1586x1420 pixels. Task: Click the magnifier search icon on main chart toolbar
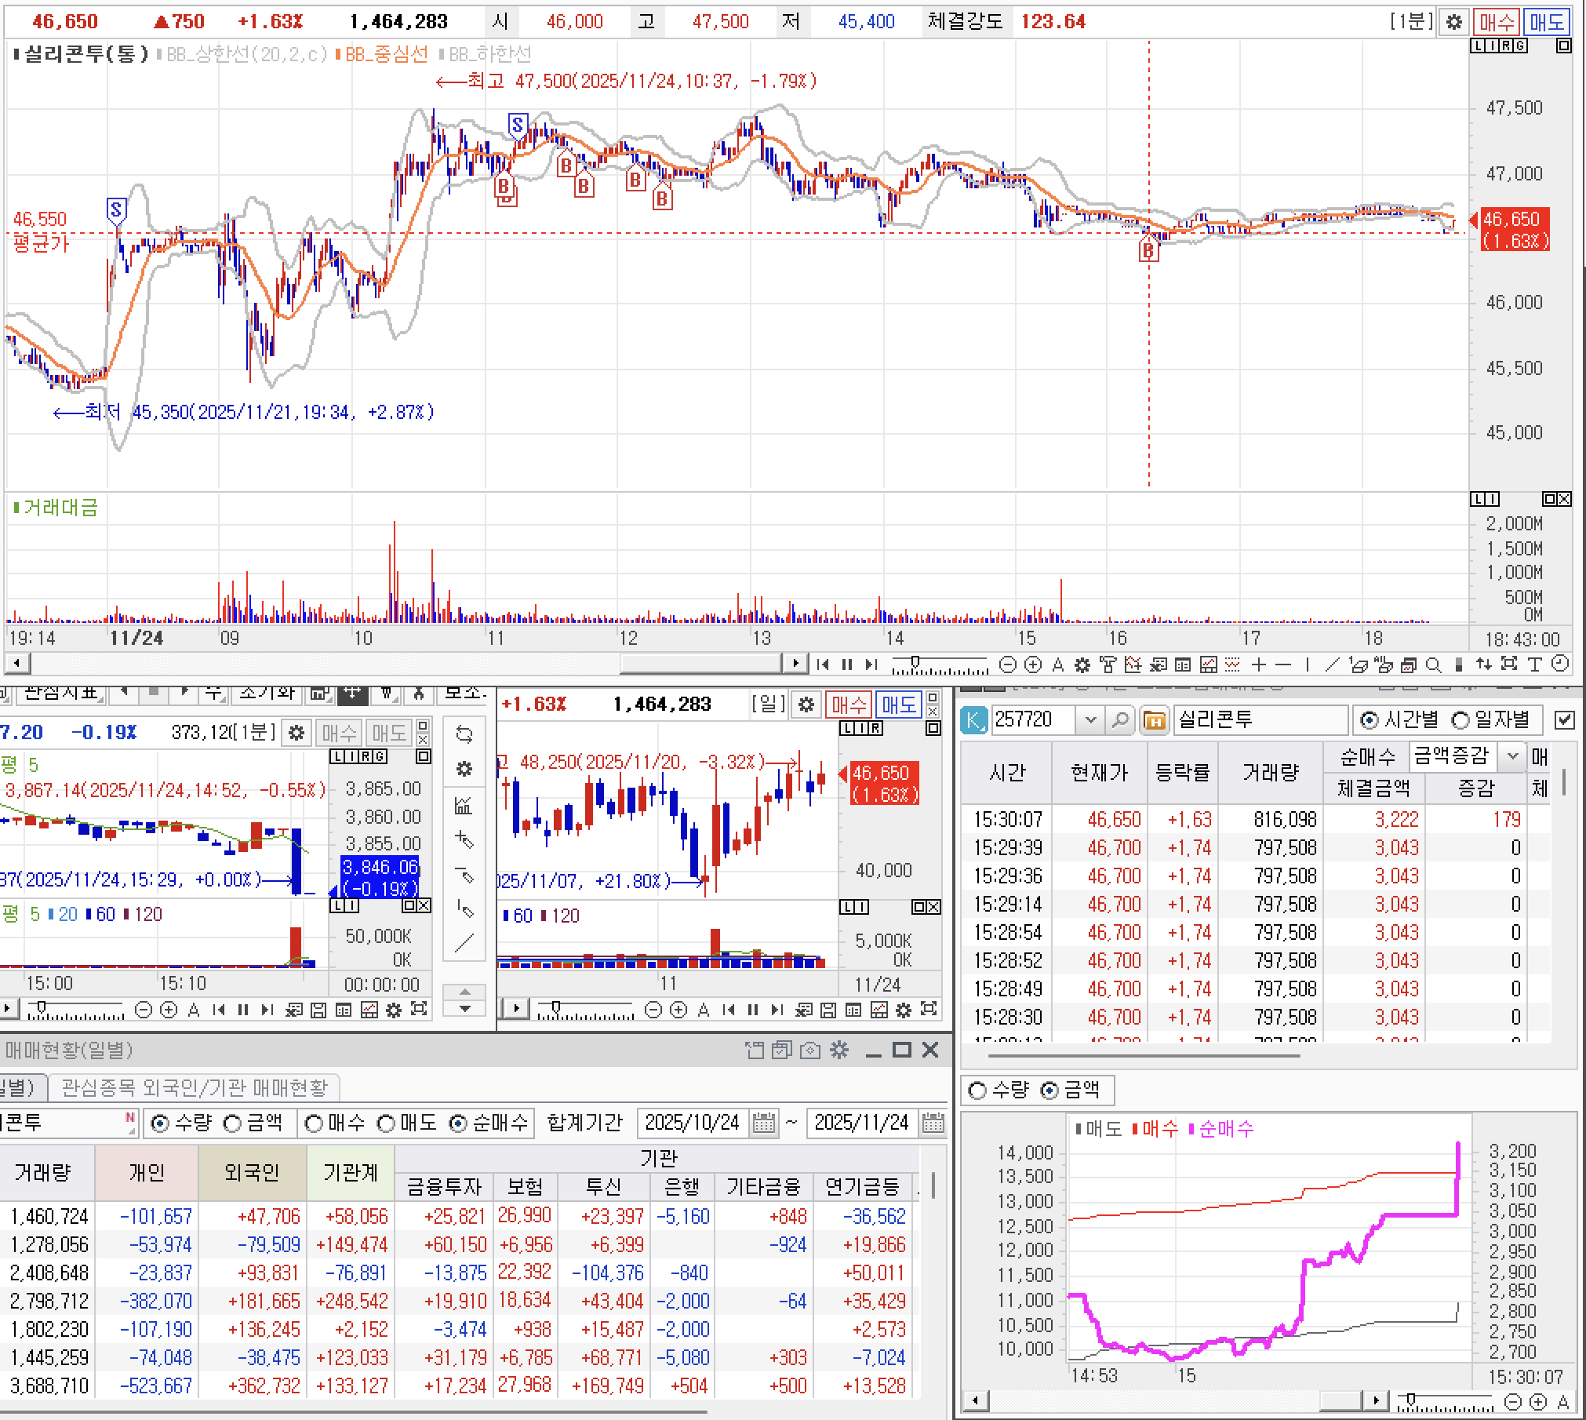click(1433, 665)
